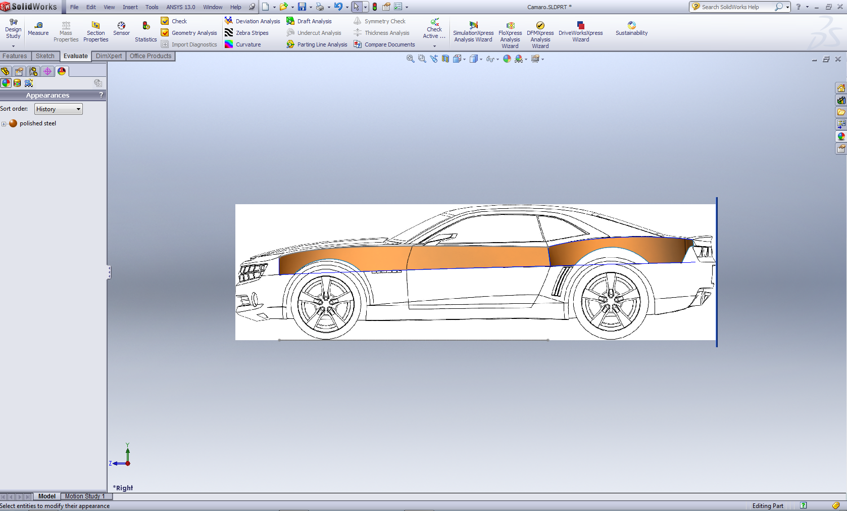Select the Zebra Stripes tool

[x=246, y=33]
